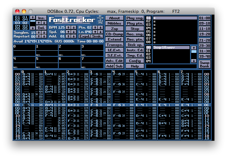This screenshot has width=227, height=158.
Task: Open the Adv. Edit panel
Action: point(114,61)
